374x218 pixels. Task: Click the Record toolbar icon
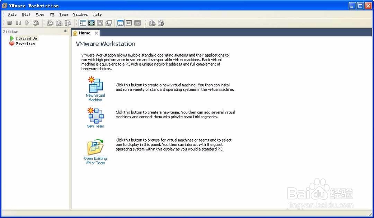click(x=152, y=23)
